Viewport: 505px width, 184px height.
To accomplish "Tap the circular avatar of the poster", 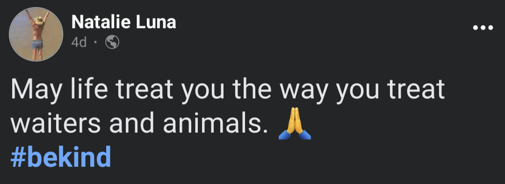I will click(x=36, y=34).
